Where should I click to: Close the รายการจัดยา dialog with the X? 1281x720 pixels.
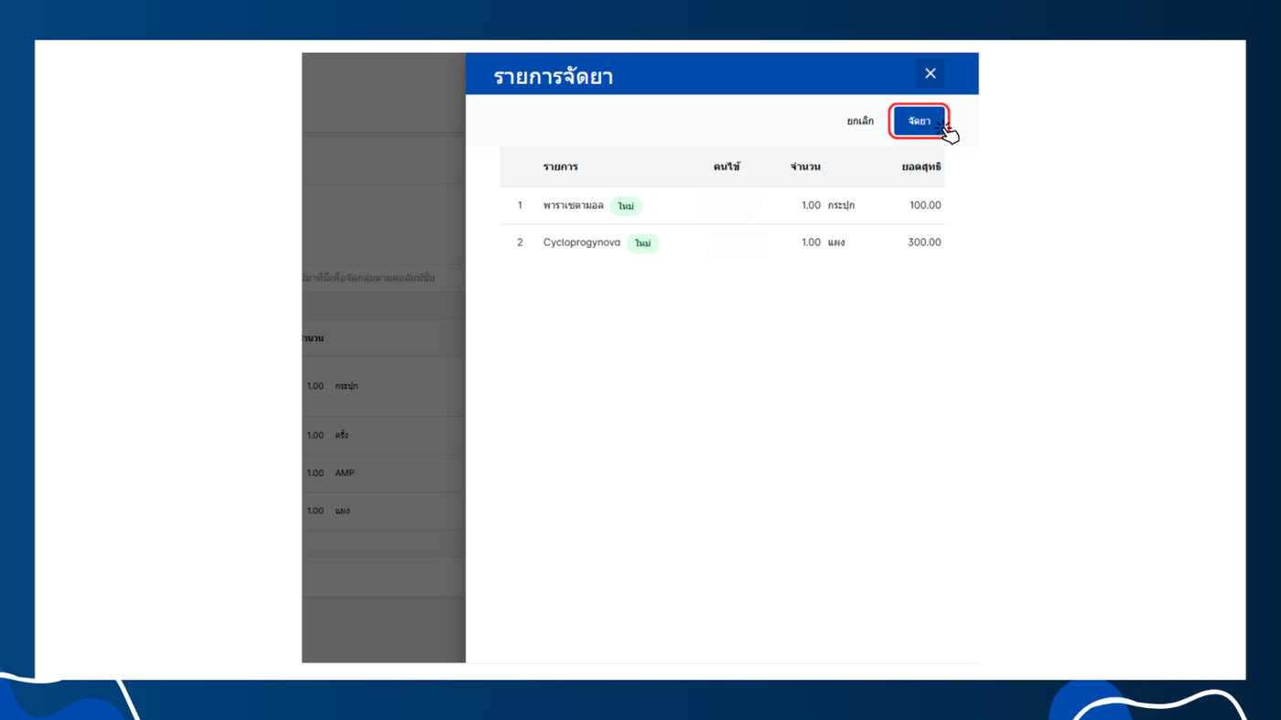pyautogui.click(x=930, y=73)
